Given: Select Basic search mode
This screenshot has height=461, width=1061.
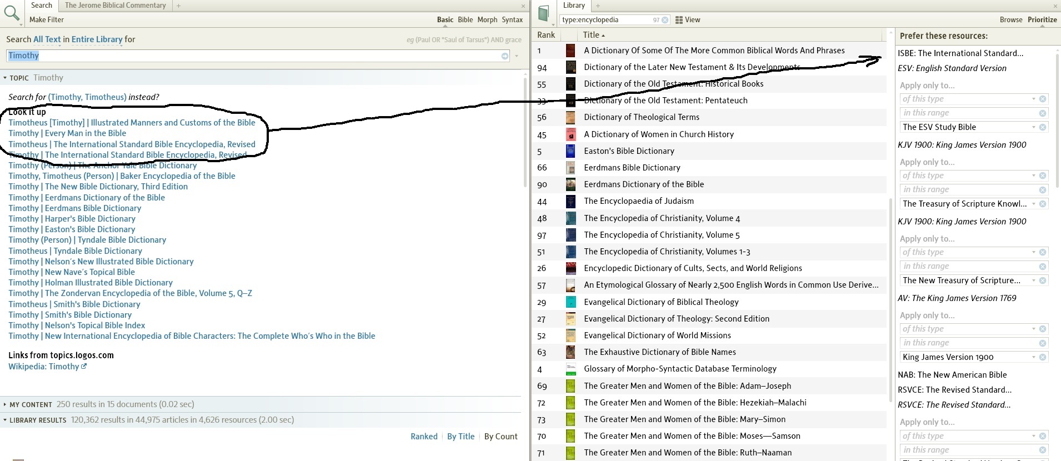Looking at the screenshot, I should click(x=445, y=20).
